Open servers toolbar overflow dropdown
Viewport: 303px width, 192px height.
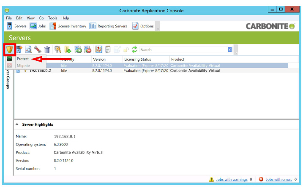(236, 50)
